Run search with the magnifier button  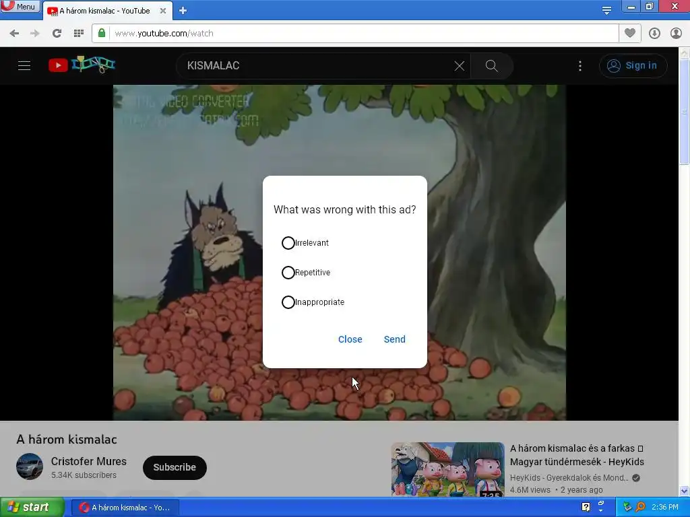click(491, 66)
